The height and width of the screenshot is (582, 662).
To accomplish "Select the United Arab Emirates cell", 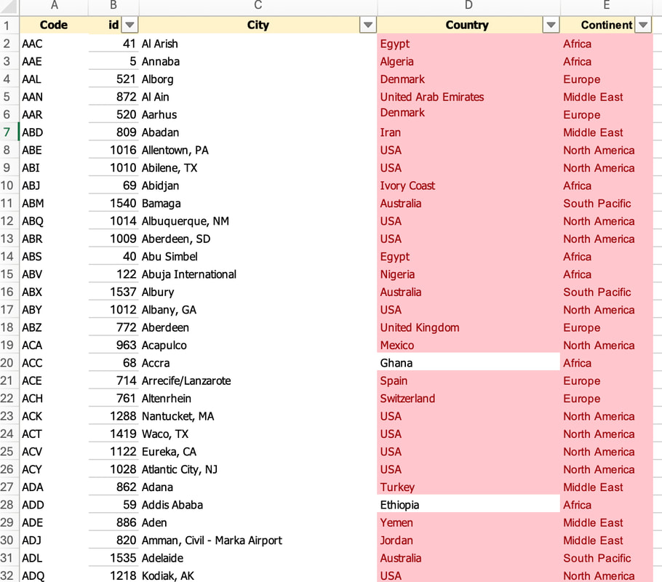I will [468, 97].
